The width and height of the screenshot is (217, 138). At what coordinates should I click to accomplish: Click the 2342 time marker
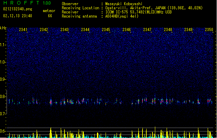(44, 29)
